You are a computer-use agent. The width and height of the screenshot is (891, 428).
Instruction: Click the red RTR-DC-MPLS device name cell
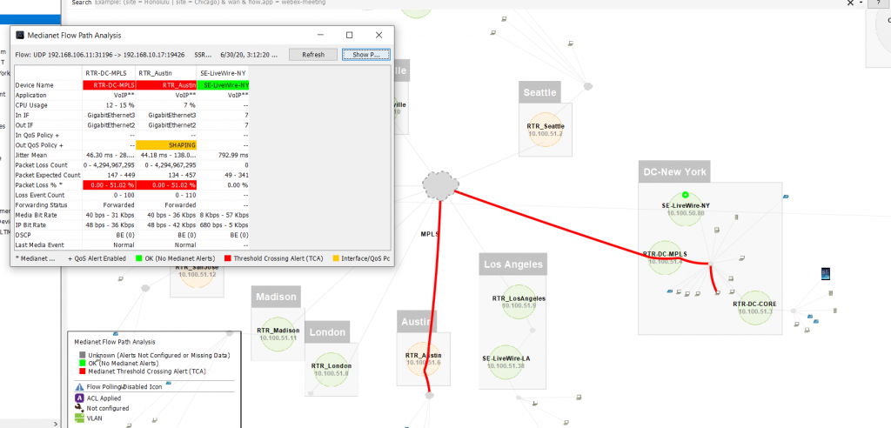pyautogui.click(x=109, y=84)
